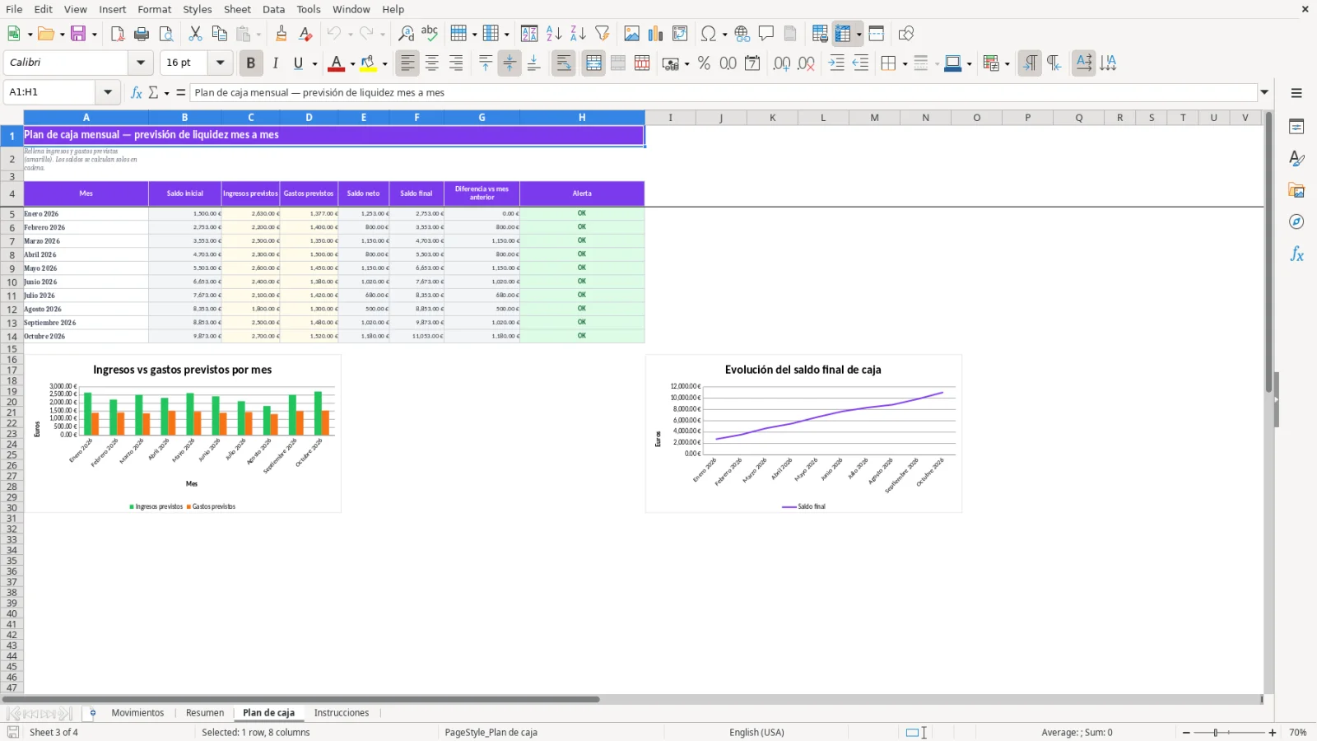Insert Comment icon
This screenshot has height=741, width=1317.
766,34
